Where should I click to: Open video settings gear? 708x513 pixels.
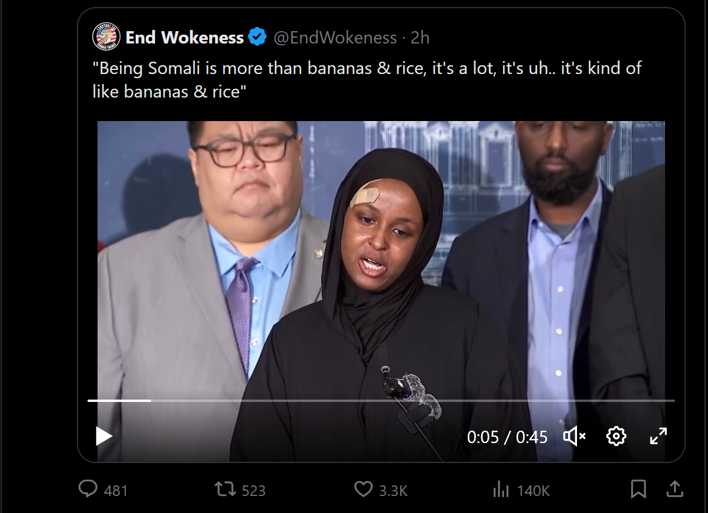point(616,436)
